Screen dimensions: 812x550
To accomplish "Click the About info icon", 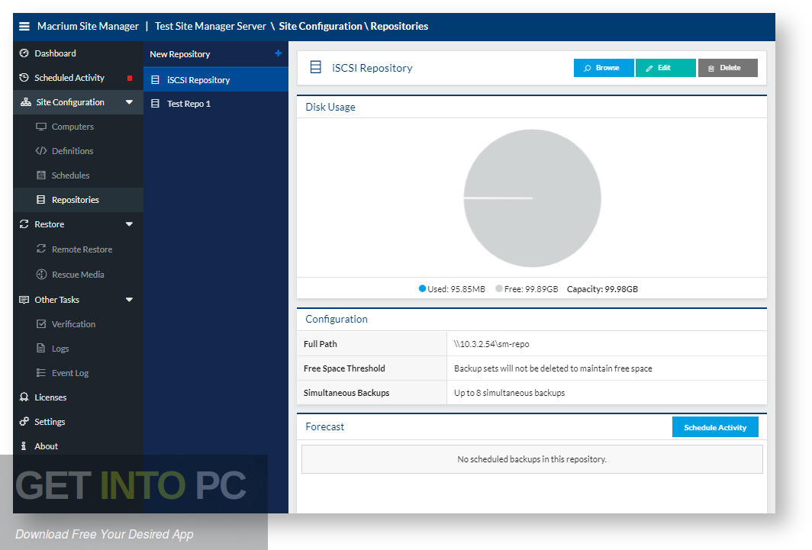I will click(24, 446).
